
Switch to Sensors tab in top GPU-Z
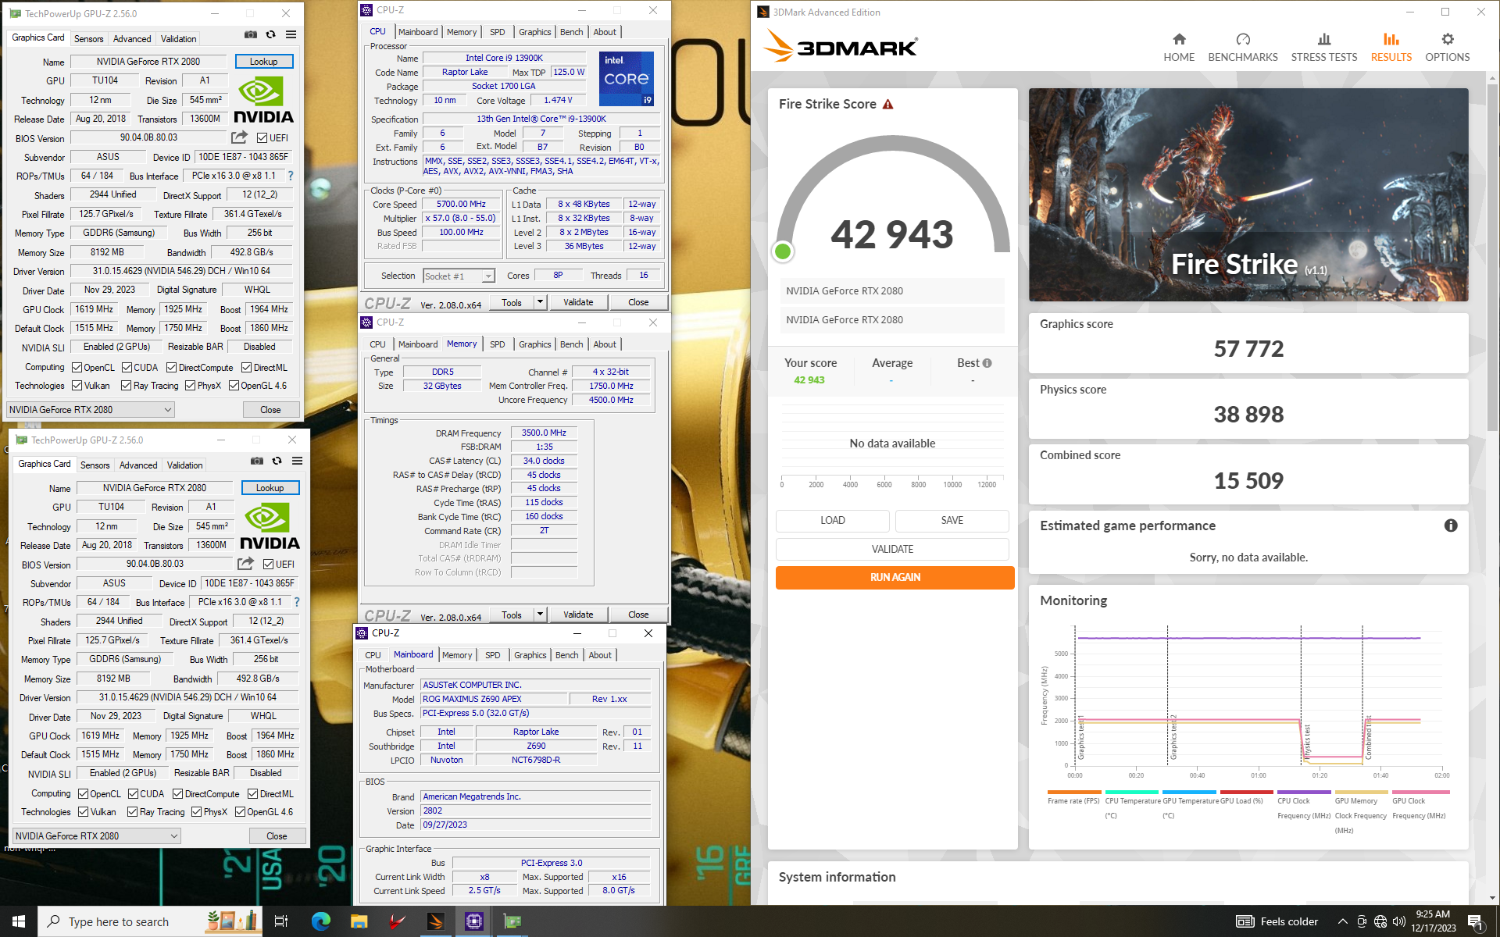pos(88,39)
